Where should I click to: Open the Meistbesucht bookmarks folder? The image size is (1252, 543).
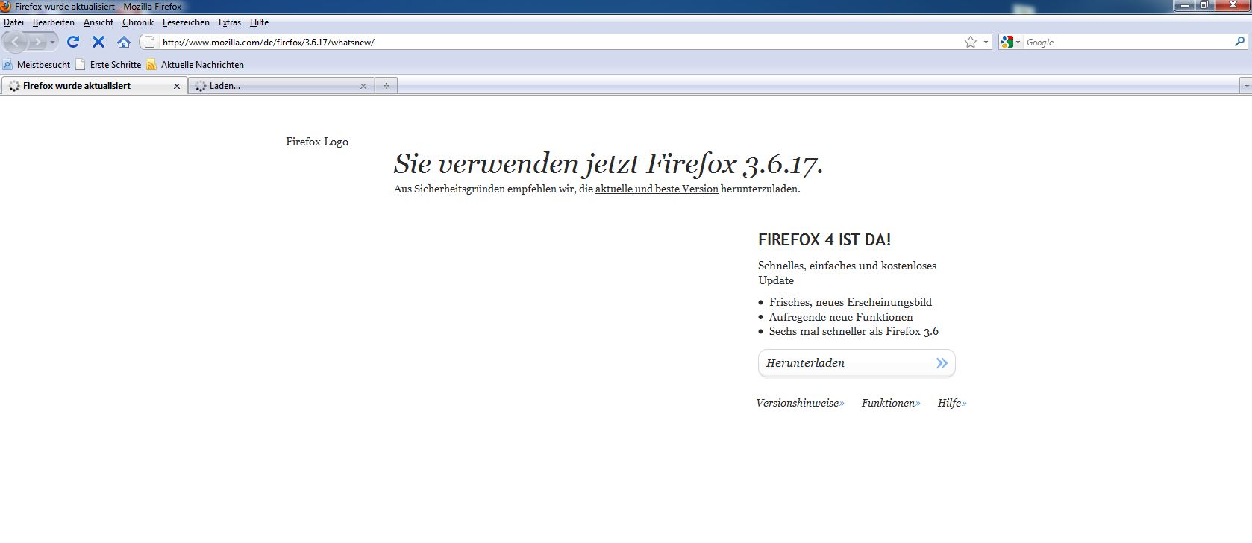37,65
